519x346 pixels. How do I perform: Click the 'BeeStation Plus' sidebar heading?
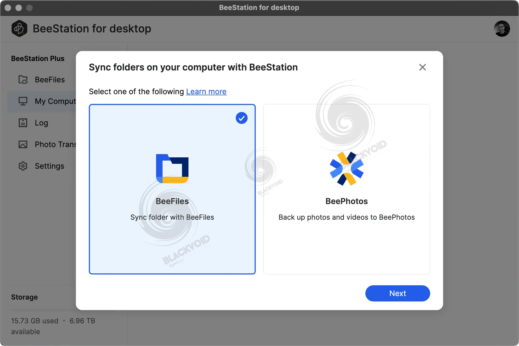tap(38, 59)
